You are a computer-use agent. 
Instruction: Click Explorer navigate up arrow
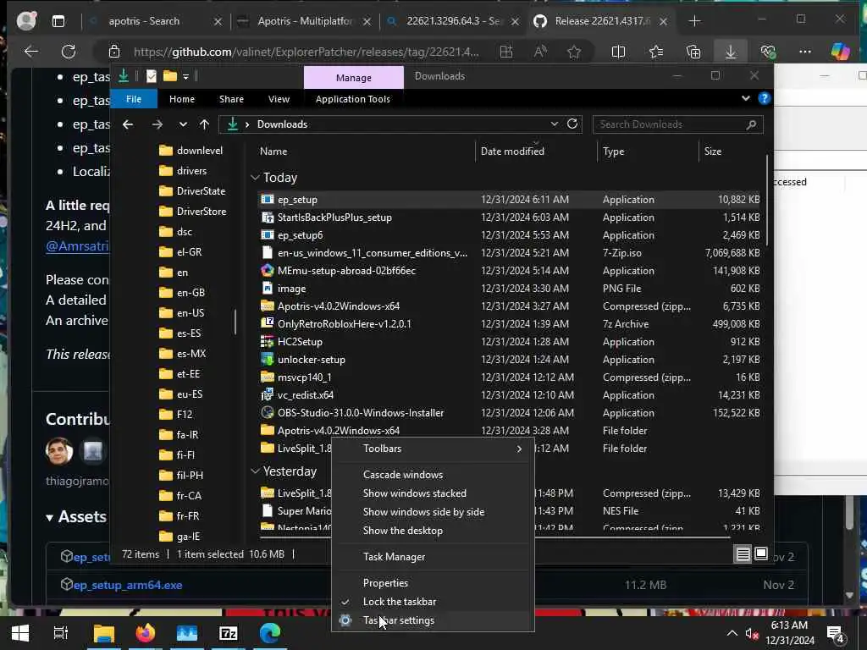(x=205, y=124)
